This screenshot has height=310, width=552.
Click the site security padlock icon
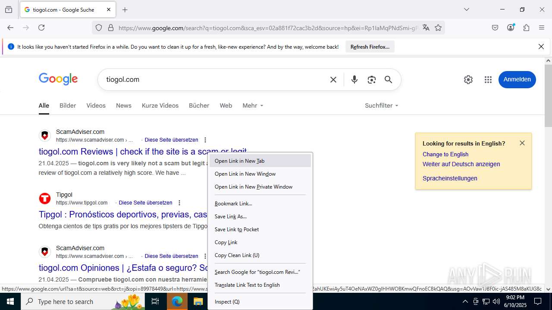[x=111, y=28]
